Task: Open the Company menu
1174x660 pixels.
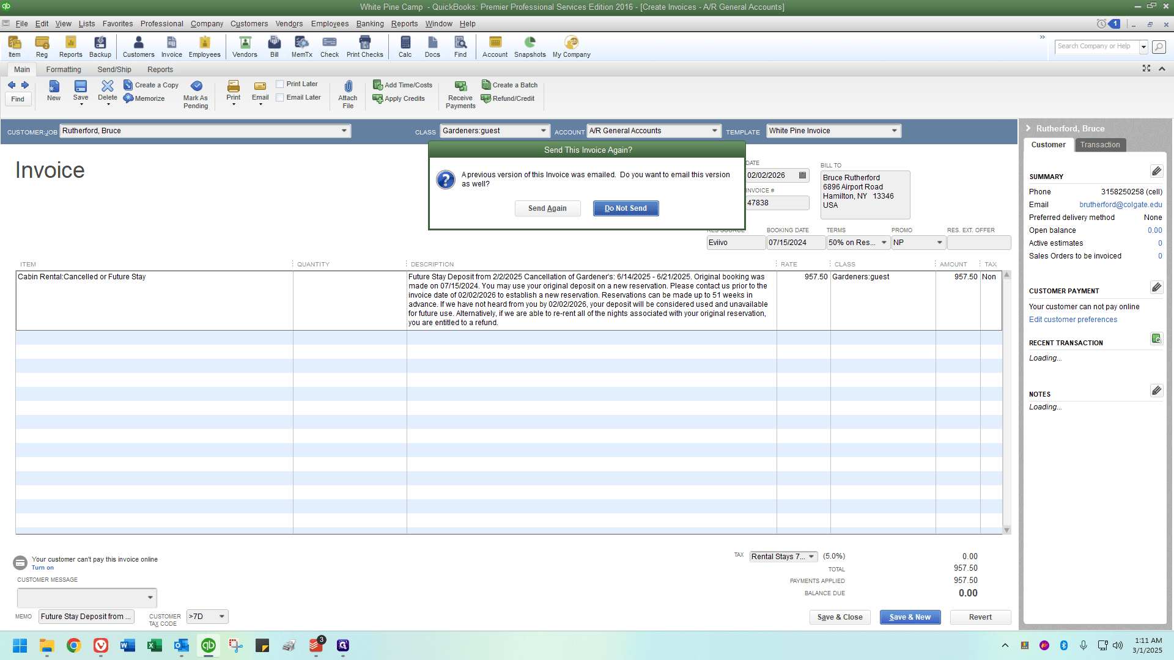Action: (x=207, y=24)
